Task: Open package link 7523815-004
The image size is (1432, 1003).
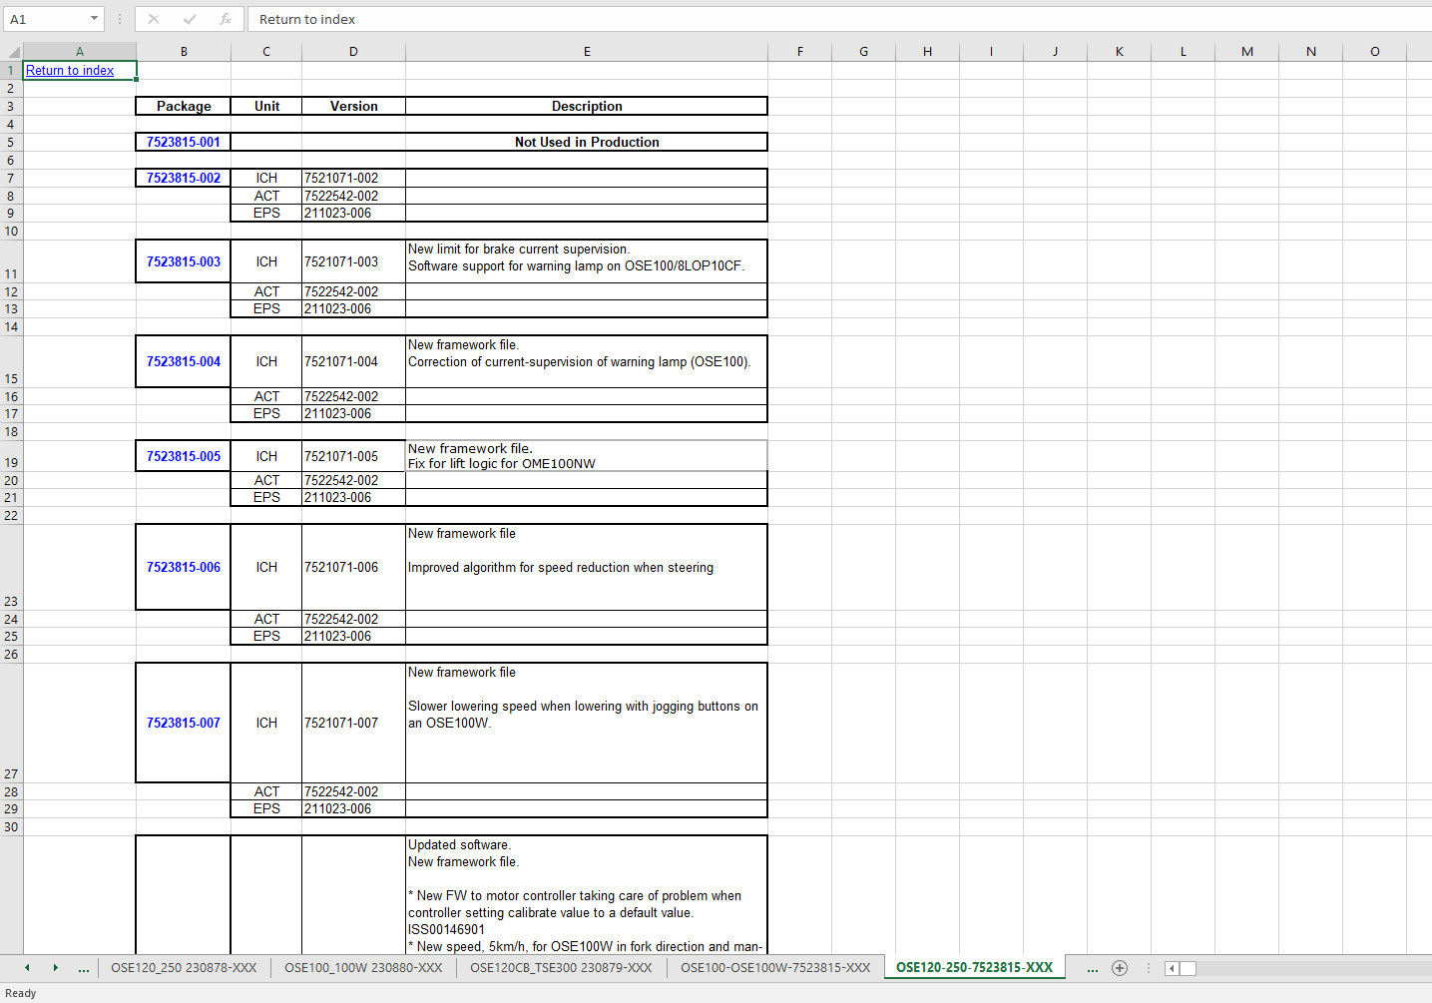Action: click(x=184, y=361)
